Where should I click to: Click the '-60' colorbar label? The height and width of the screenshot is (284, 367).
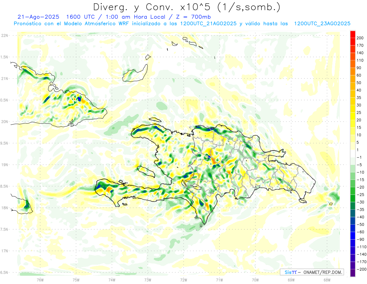pyautogui.click(x=360, y=232)
